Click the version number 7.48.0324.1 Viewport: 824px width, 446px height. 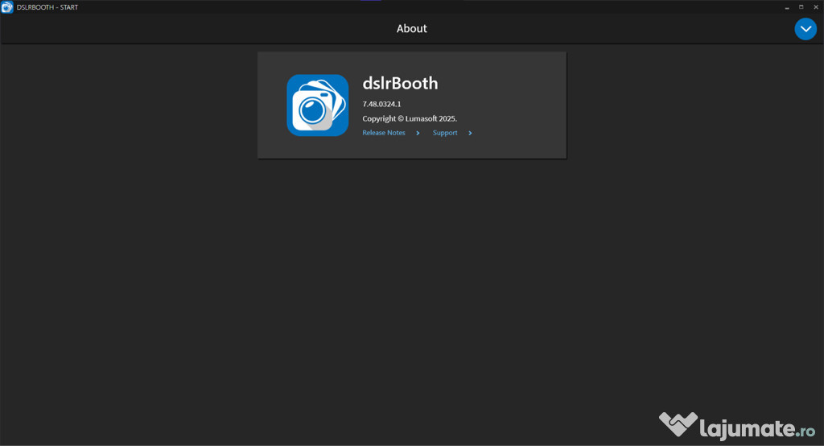click(x=381, y=104)
